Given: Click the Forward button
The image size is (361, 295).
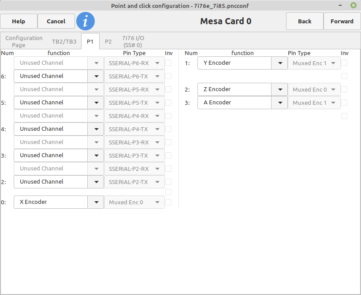Looking at the screenshot, I should coord(342,21).
